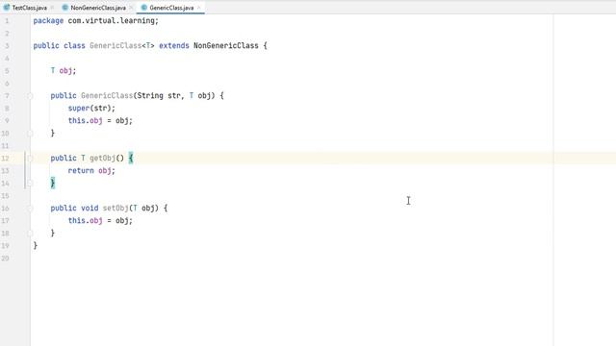Click the 'setObj' method name
The image size is (616, 346).
115,209
